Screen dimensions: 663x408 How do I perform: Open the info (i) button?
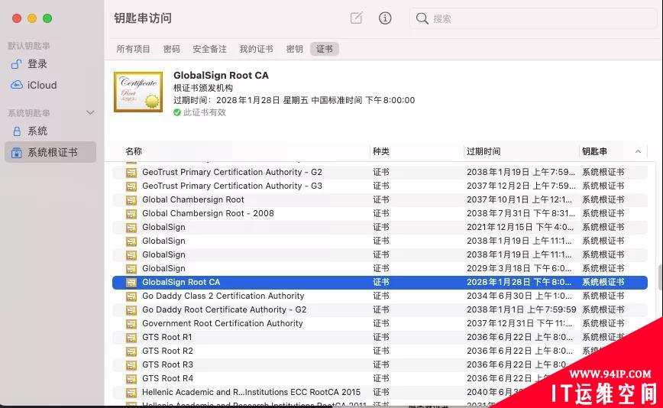(385, 18)
